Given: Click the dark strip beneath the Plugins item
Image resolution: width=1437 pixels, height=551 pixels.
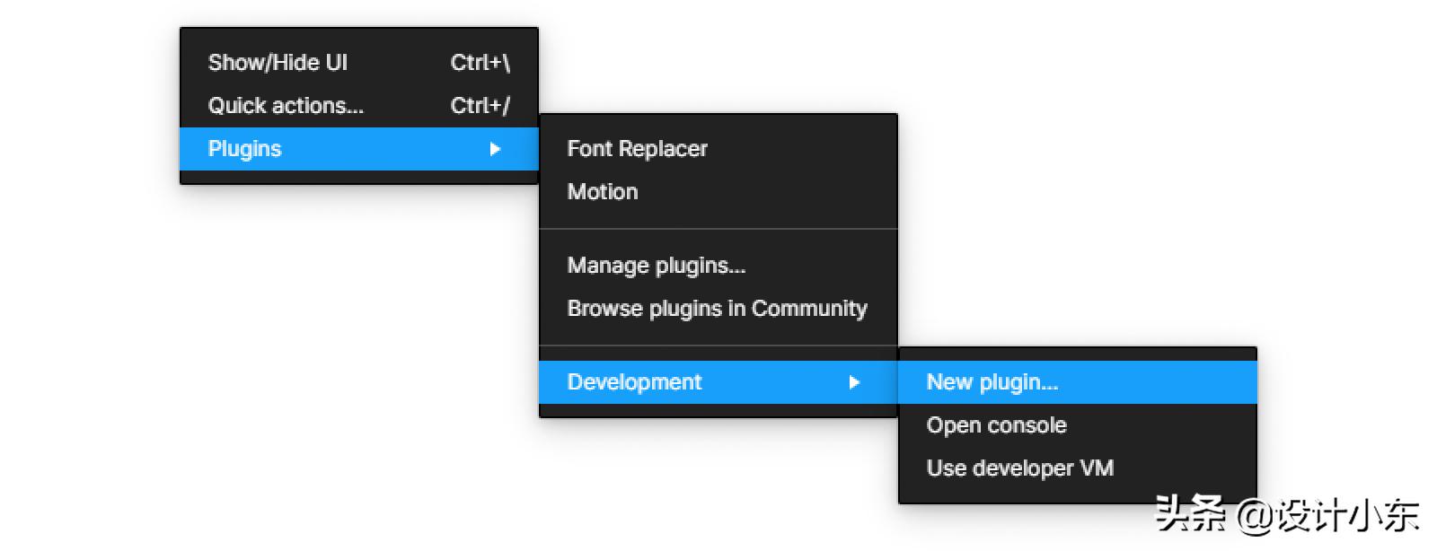Looking at the screenshot, I should pos(359,177).
